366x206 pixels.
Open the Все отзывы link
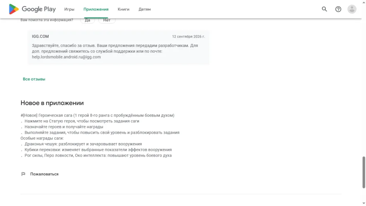coord(34,79)
